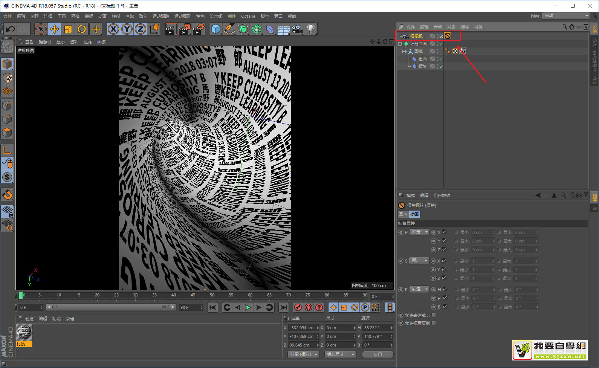Select the 摄像机 object in tree

click(x=416, y=36)
